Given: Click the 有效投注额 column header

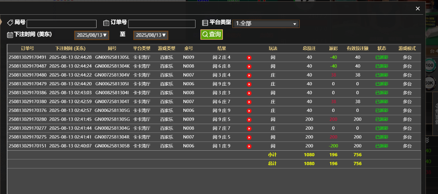Looking at the screenshot, I should click(358, 49).
